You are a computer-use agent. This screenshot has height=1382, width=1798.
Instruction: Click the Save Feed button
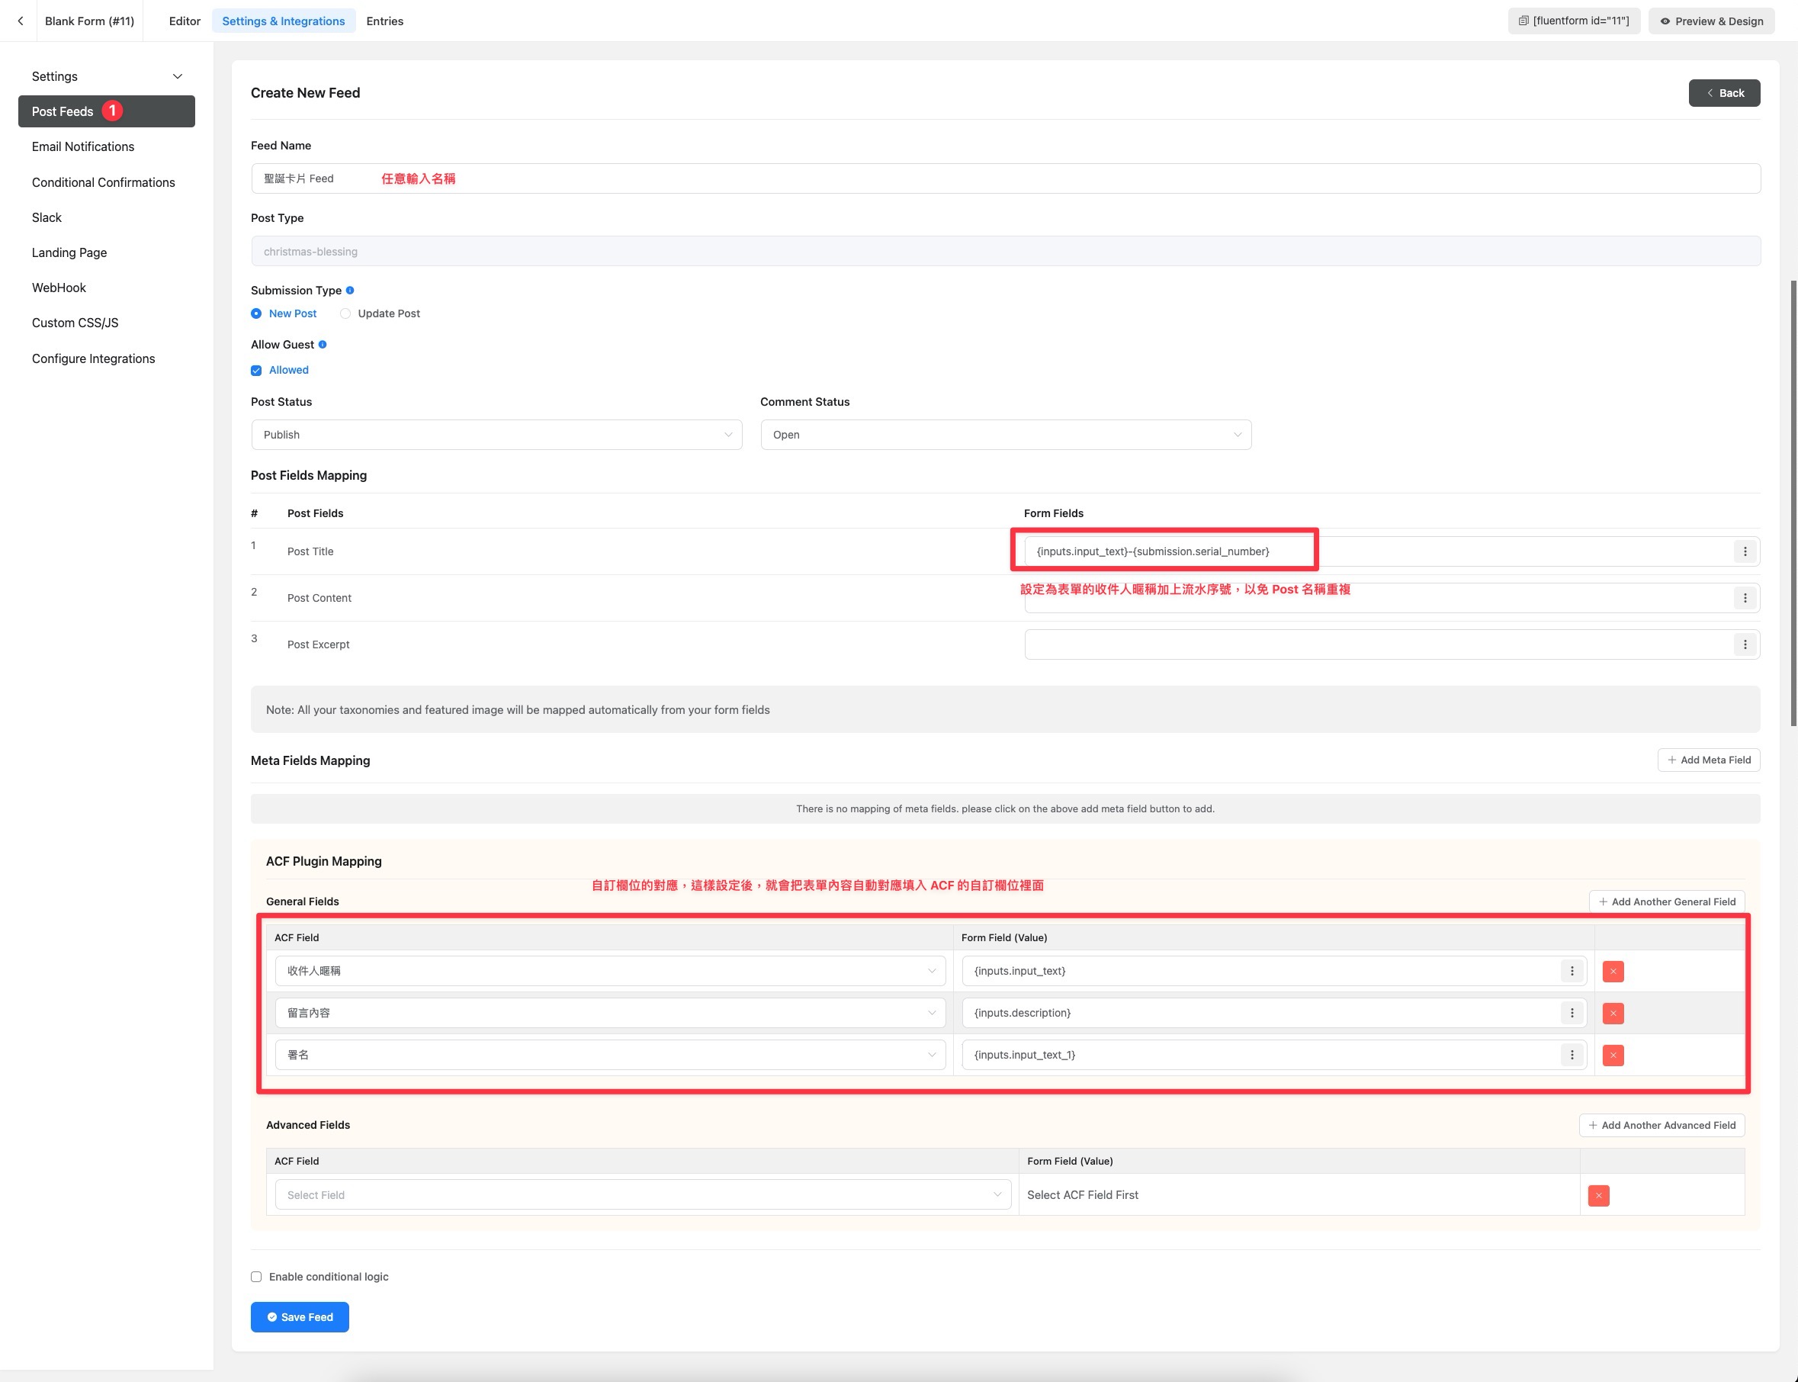(x=300, y=1317)
